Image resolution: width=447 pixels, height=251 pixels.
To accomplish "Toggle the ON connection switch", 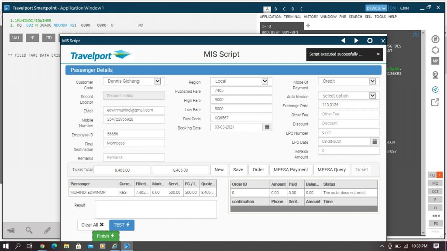I will tap(392, 8).
